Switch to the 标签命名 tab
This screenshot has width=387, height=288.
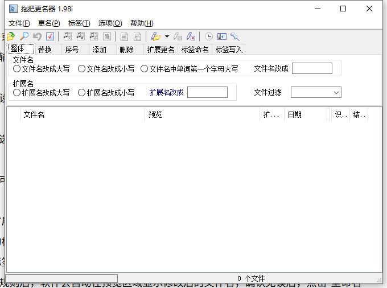tap(195, 50)
